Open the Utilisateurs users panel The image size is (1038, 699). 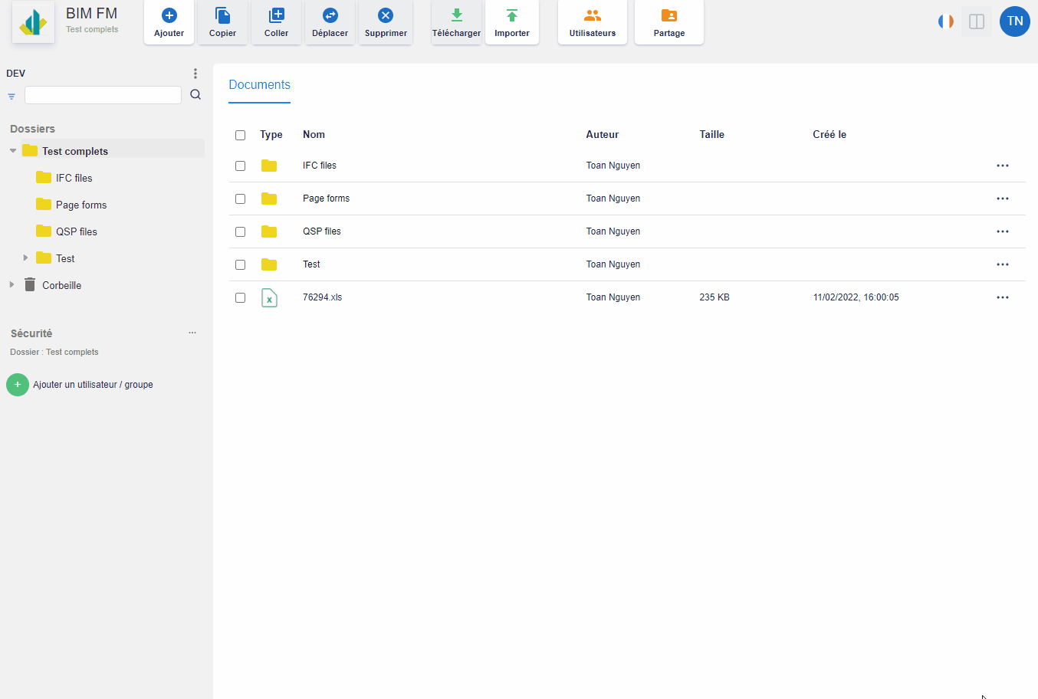tap(593, 22)
